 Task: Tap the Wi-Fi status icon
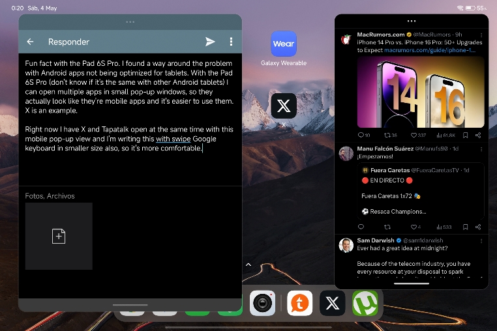point(460,8)
